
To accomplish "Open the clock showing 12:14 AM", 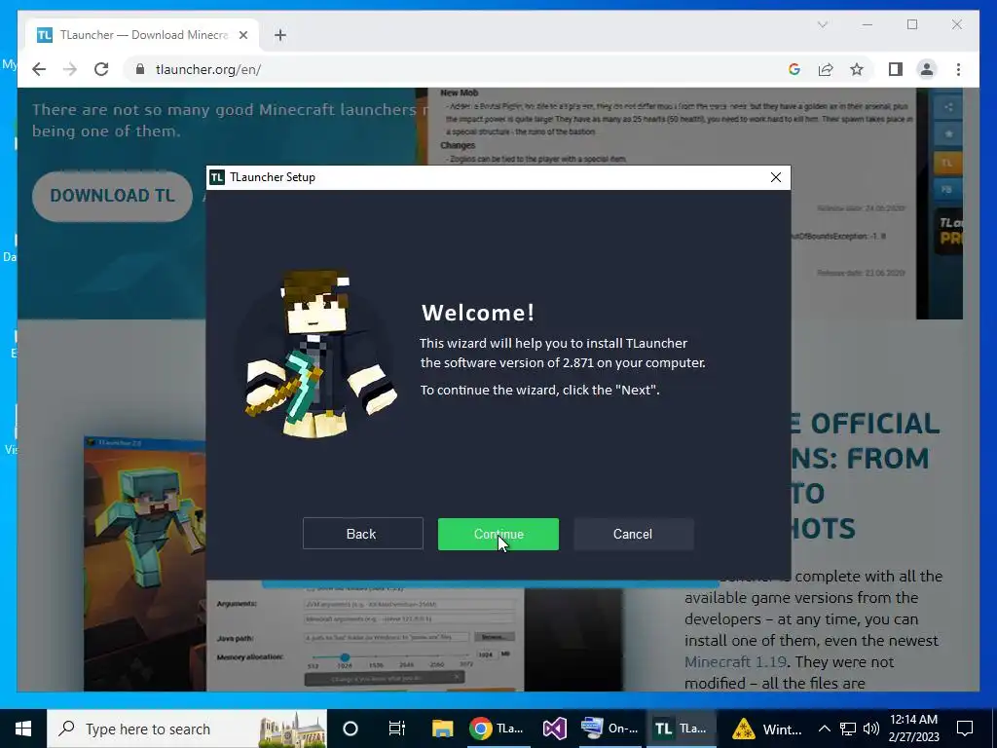I will [913, 729].
